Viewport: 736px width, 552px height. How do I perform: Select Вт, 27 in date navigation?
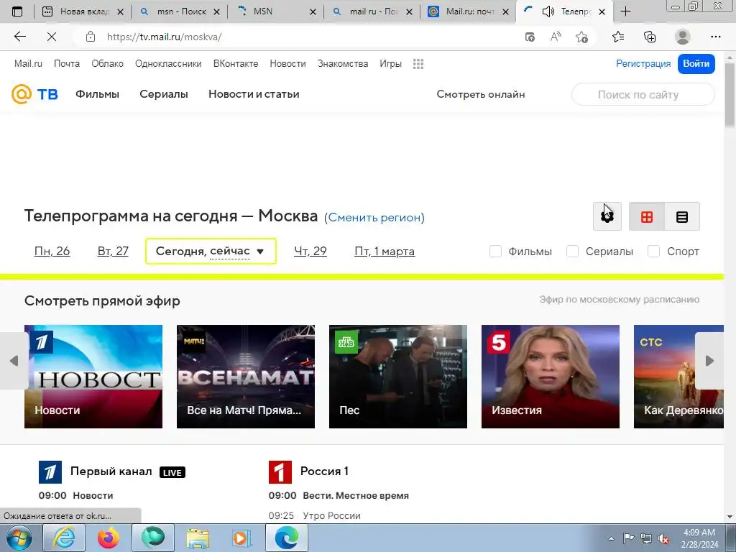[x=113, y=251]
